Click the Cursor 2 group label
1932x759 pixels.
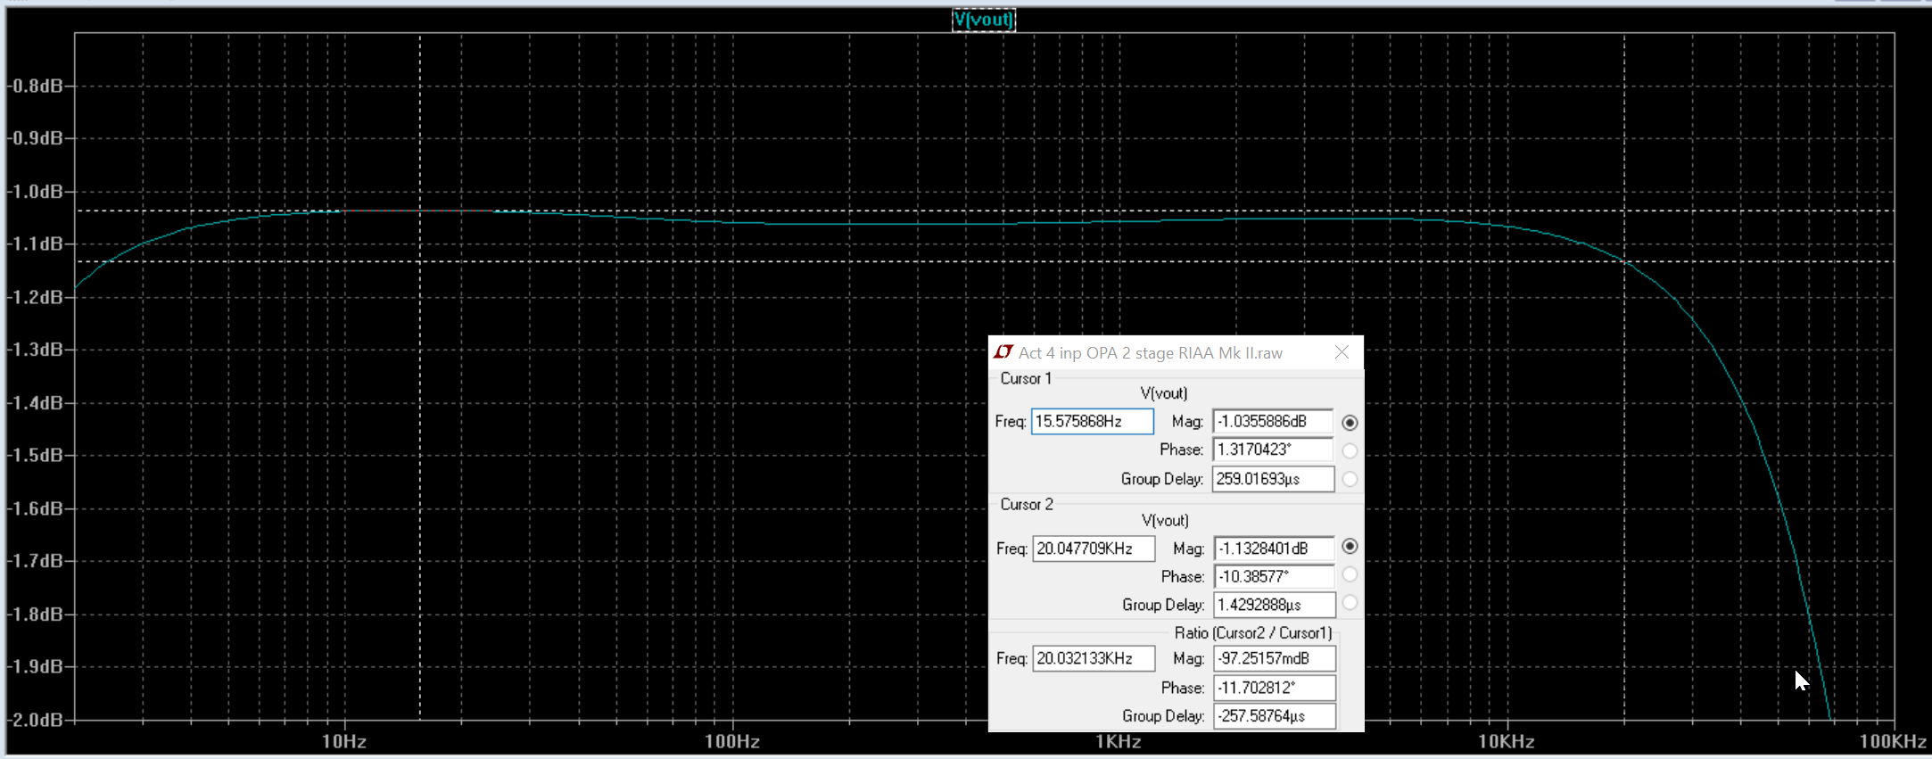tap(1027, 504)
